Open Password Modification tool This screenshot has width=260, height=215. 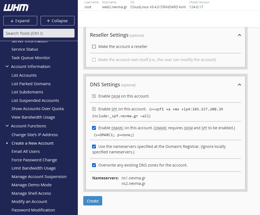[33, 210]
